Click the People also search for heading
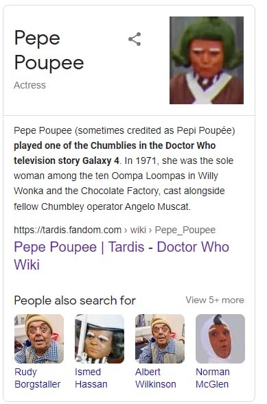Screen dimensions: 267x404 [75, 300]
